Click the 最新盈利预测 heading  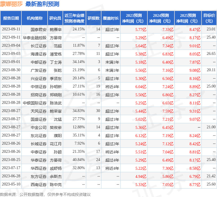(42, 4)
